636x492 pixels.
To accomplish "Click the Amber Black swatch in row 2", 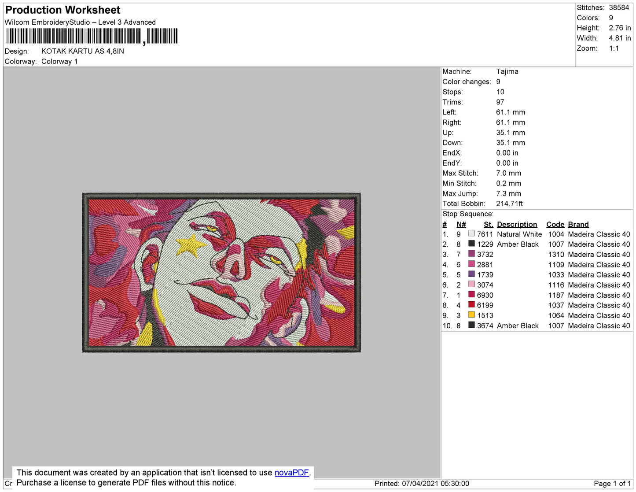I will click(x=471, y=244).
